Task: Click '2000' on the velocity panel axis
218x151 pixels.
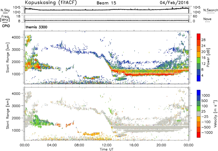Action: [16, 118]
